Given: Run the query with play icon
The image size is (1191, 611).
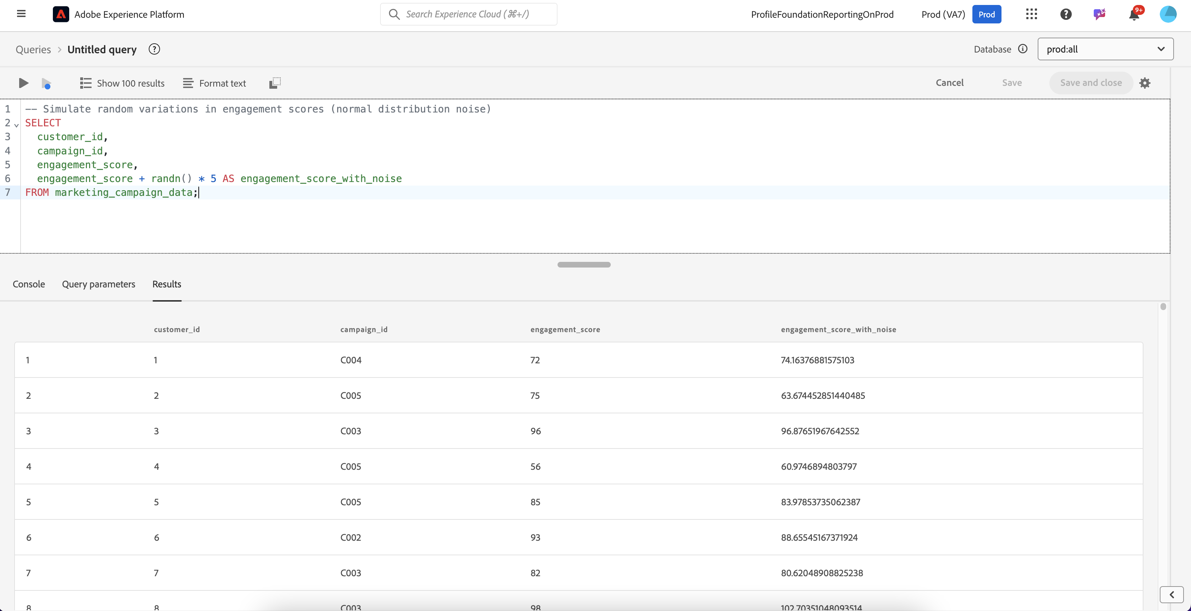Looking at the screenshot, I should pos(23,83).
